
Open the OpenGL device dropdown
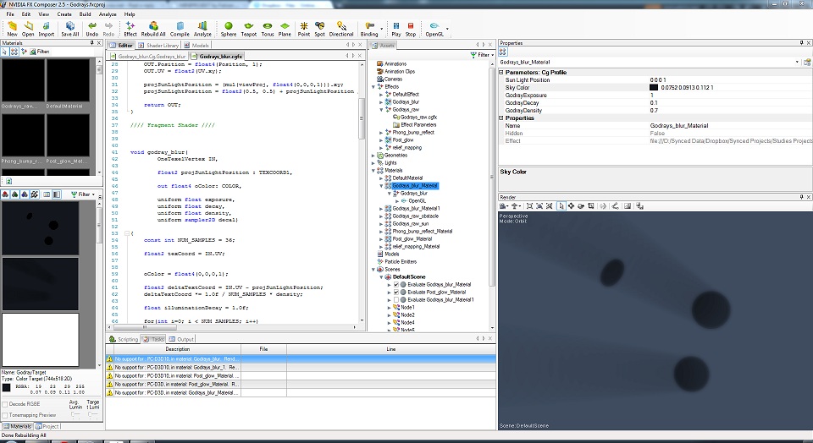[449, 28]
